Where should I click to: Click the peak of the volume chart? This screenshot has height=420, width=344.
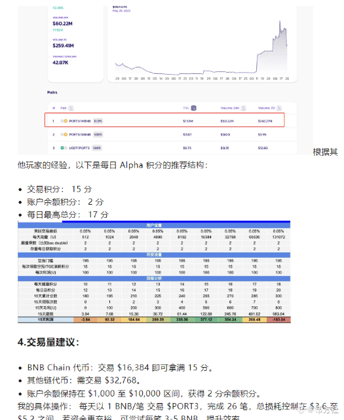(280, 22)
